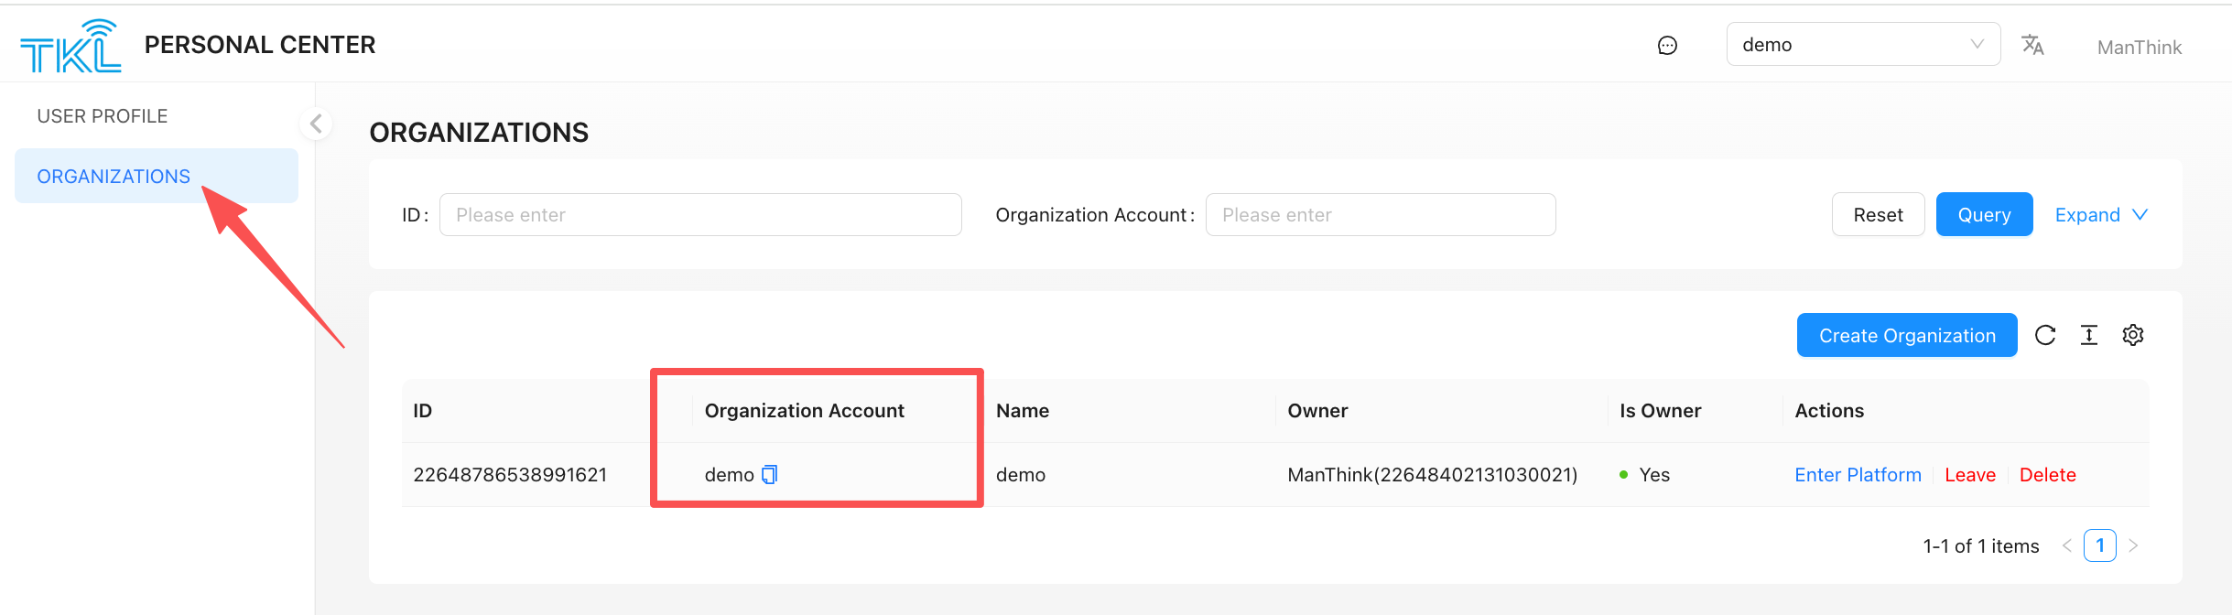Copy the demo organization account
This screenshot has width=2232, height=615.
point(770,474)
